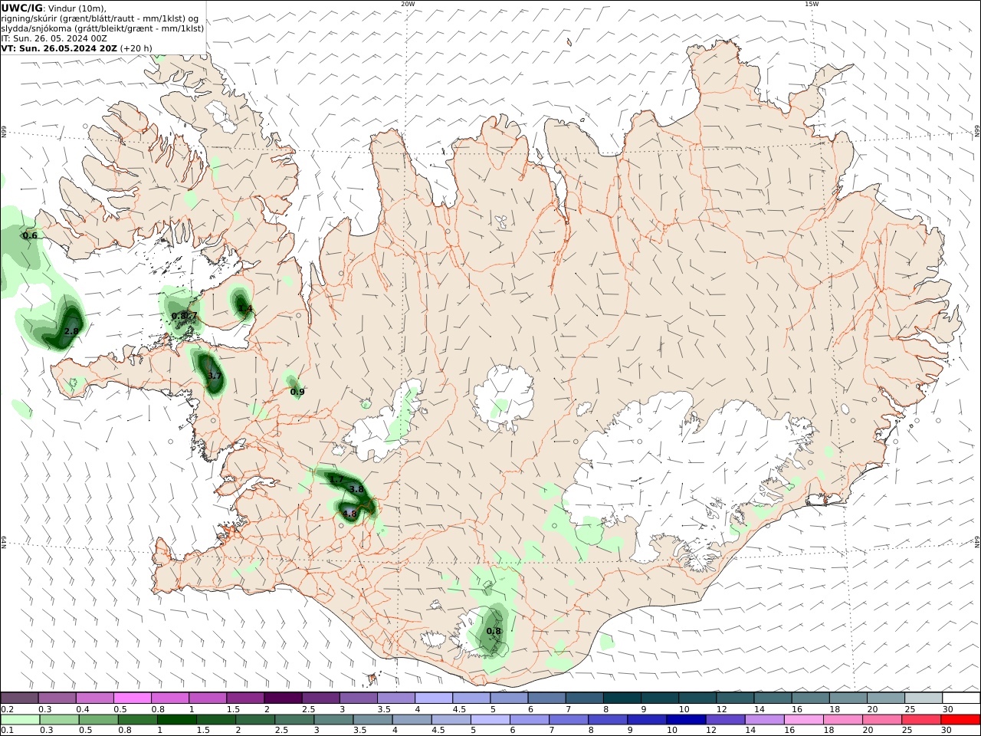Click the '20' label under the upper scale

tap(872, 709)
